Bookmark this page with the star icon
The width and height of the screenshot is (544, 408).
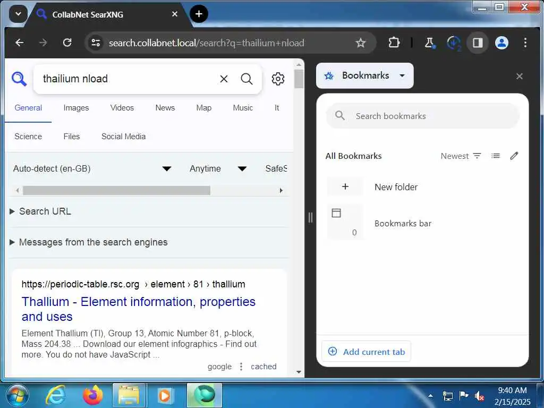coord(361,42)
